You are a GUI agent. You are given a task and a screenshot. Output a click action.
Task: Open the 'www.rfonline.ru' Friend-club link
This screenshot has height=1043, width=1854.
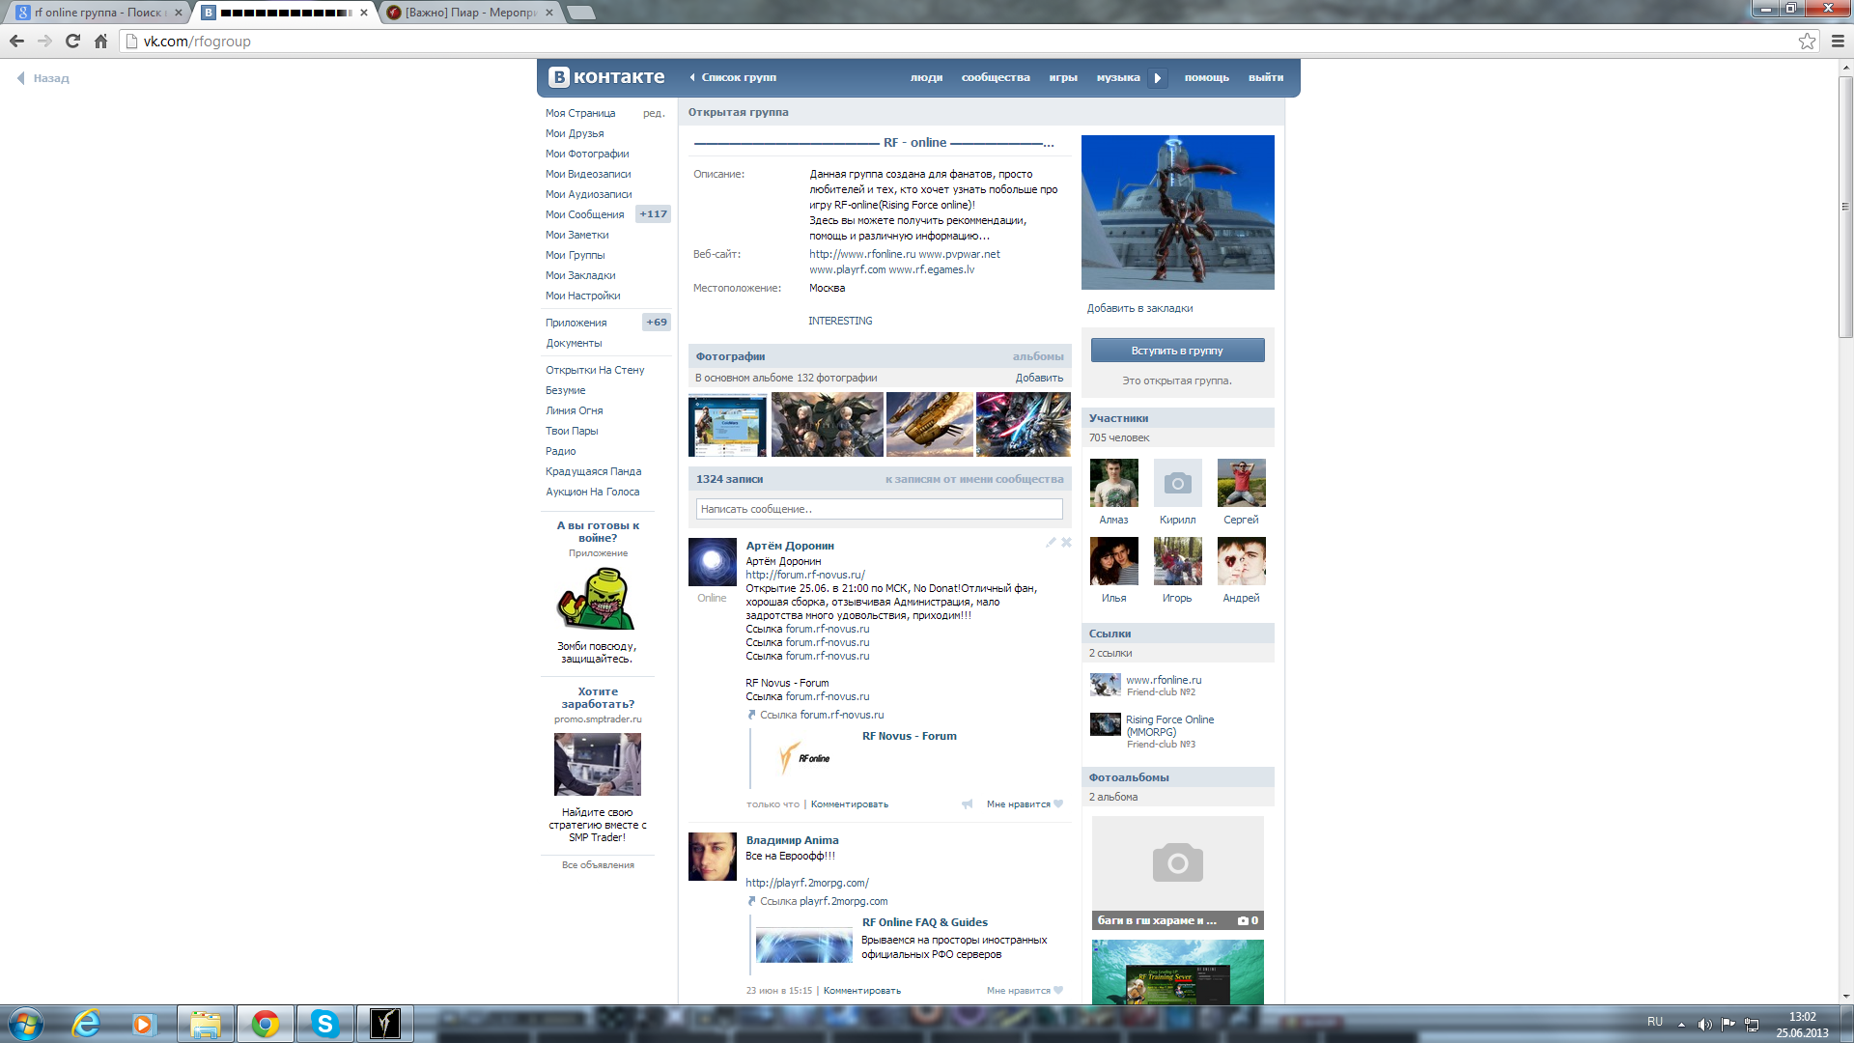[x=1164, y=680]
